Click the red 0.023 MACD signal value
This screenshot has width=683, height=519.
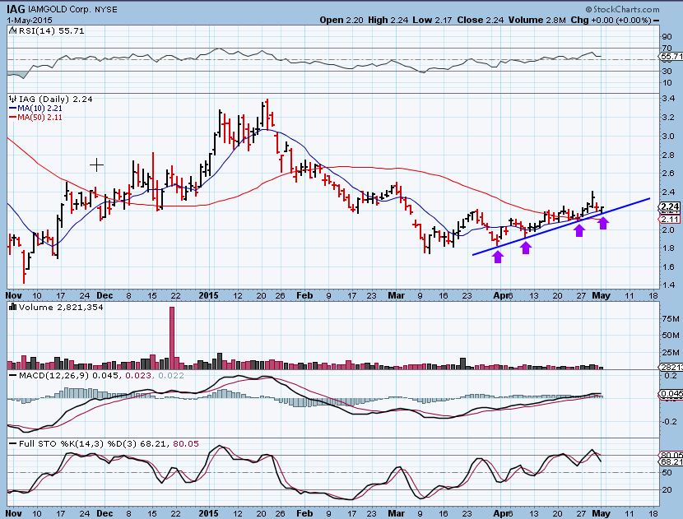click(138, 375)
